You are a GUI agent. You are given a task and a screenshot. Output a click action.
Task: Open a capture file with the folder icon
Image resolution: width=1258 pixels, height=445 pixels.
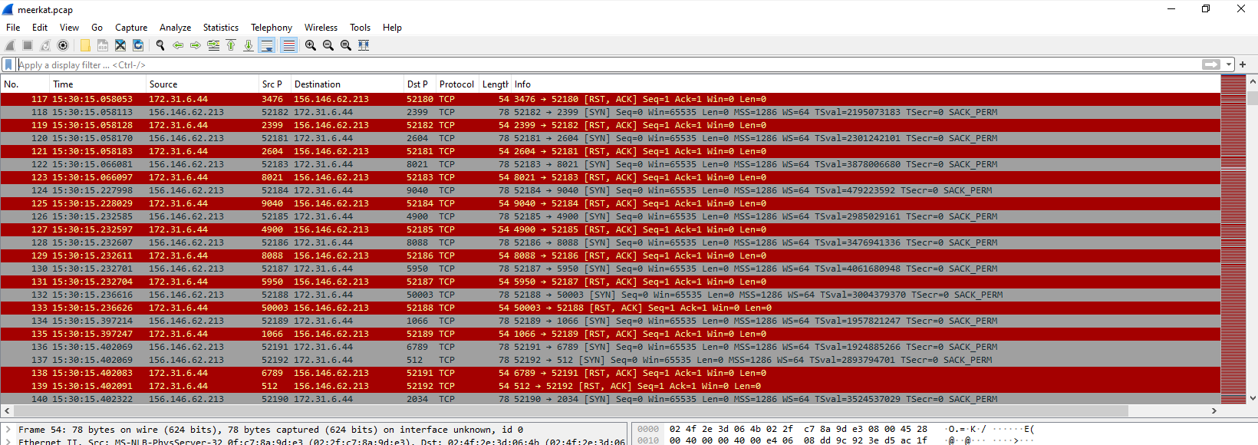(x=85, y=45)
